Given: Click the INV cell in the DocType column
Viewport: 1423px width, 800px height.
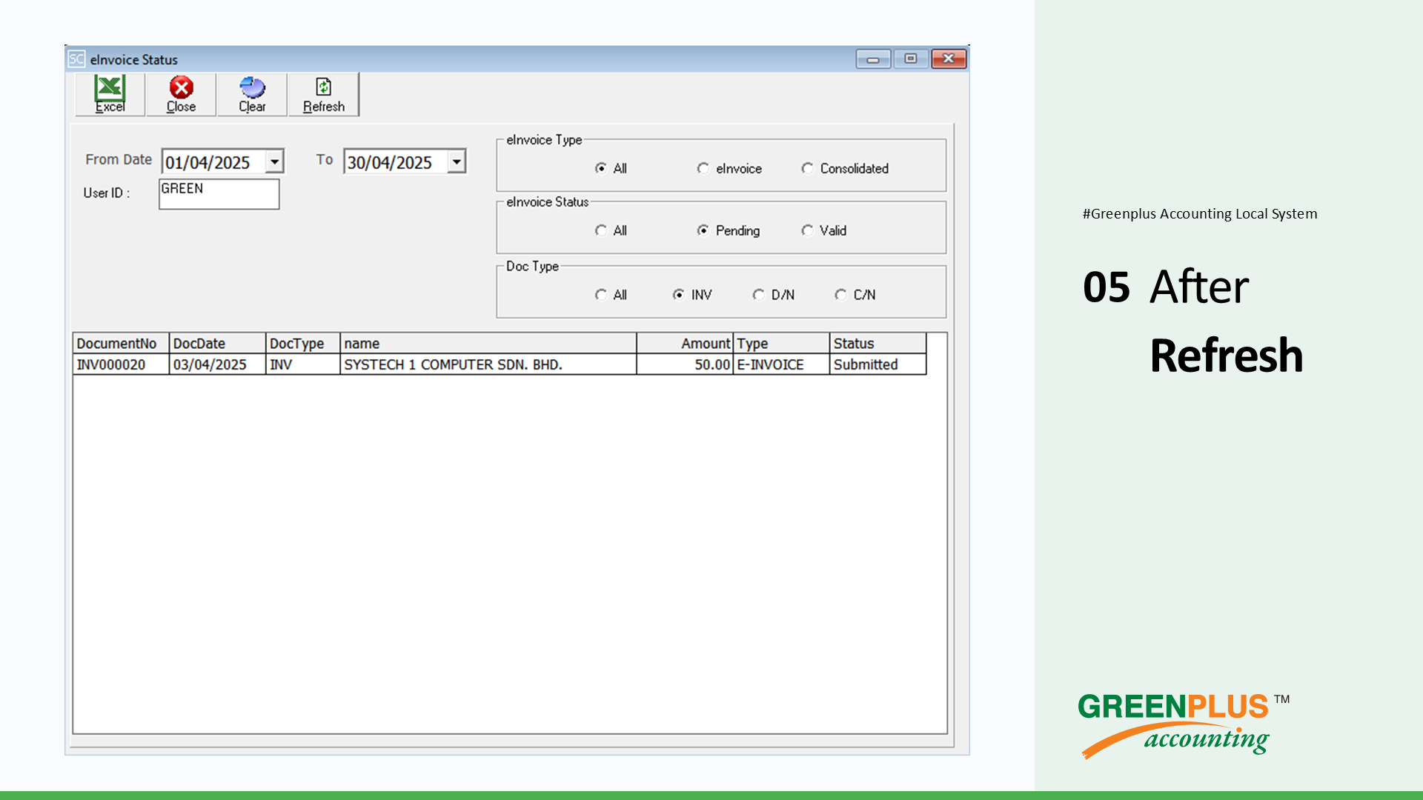Looking at the screenshot, I should coord(303,364).
